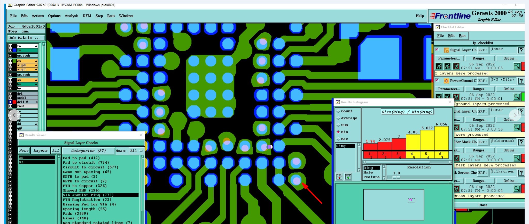Click the Job Matrix ... button
The width and height of the screenshot is (529, 224).
[x=26, y=38]
